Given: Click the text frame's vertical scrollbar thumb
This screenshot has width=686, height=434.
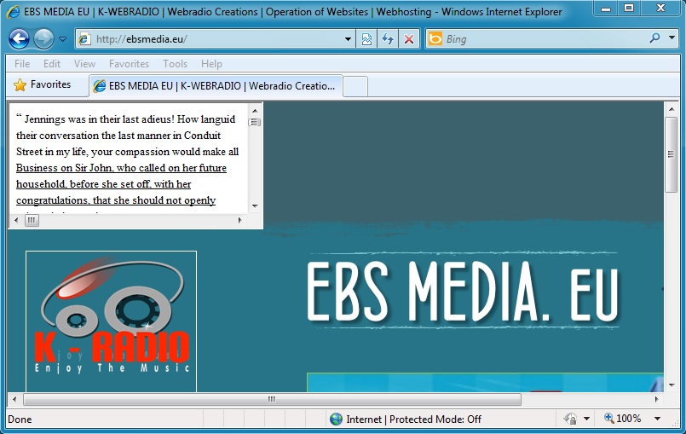Looking at the screenshot, I should pyautogui.click(x=255, y=122).
